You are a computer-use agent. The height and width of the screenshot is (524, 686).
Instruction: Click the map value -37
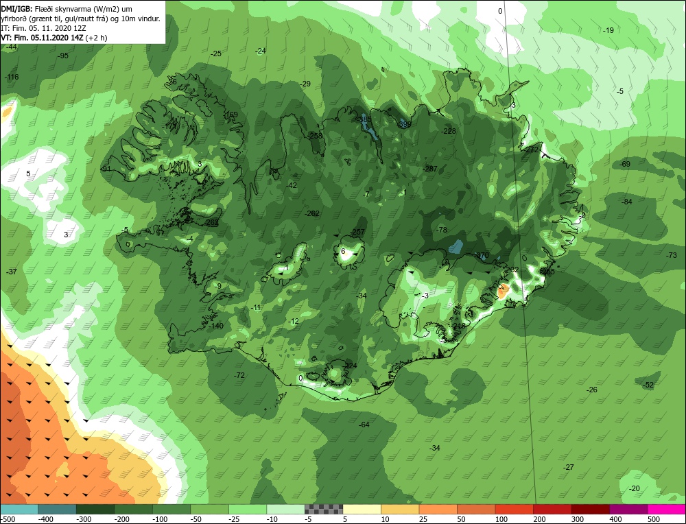tap(12, 272)
